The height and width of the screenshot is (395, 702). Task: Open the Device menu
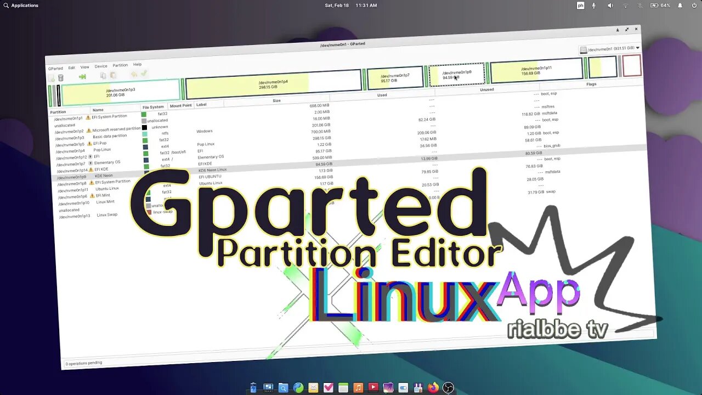pos(101,66)
